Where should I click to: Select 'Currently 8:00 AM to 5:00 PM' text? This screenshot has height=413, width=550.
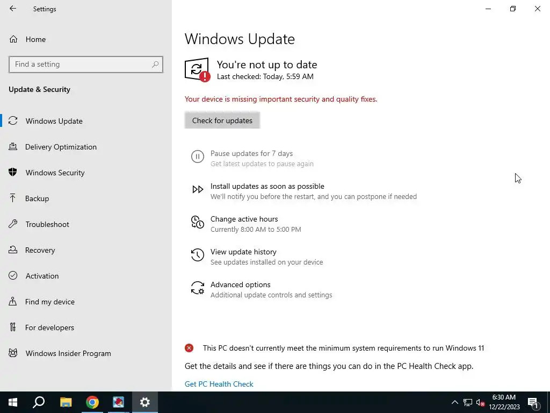(x=256, y=229)
